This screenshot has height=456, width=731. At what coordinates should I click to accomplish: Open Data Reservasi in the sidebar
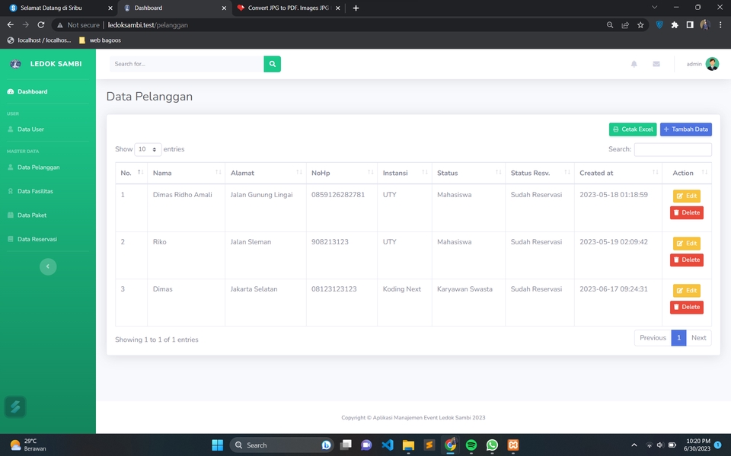click(x=33, y=239)
